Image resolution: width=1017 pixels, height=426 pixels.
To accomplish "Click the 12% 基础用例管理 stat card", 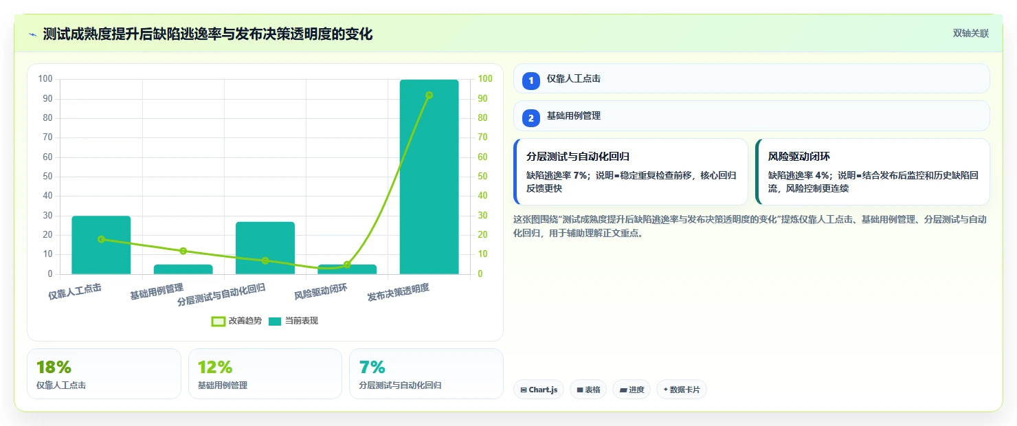I will tap(265, 374).
